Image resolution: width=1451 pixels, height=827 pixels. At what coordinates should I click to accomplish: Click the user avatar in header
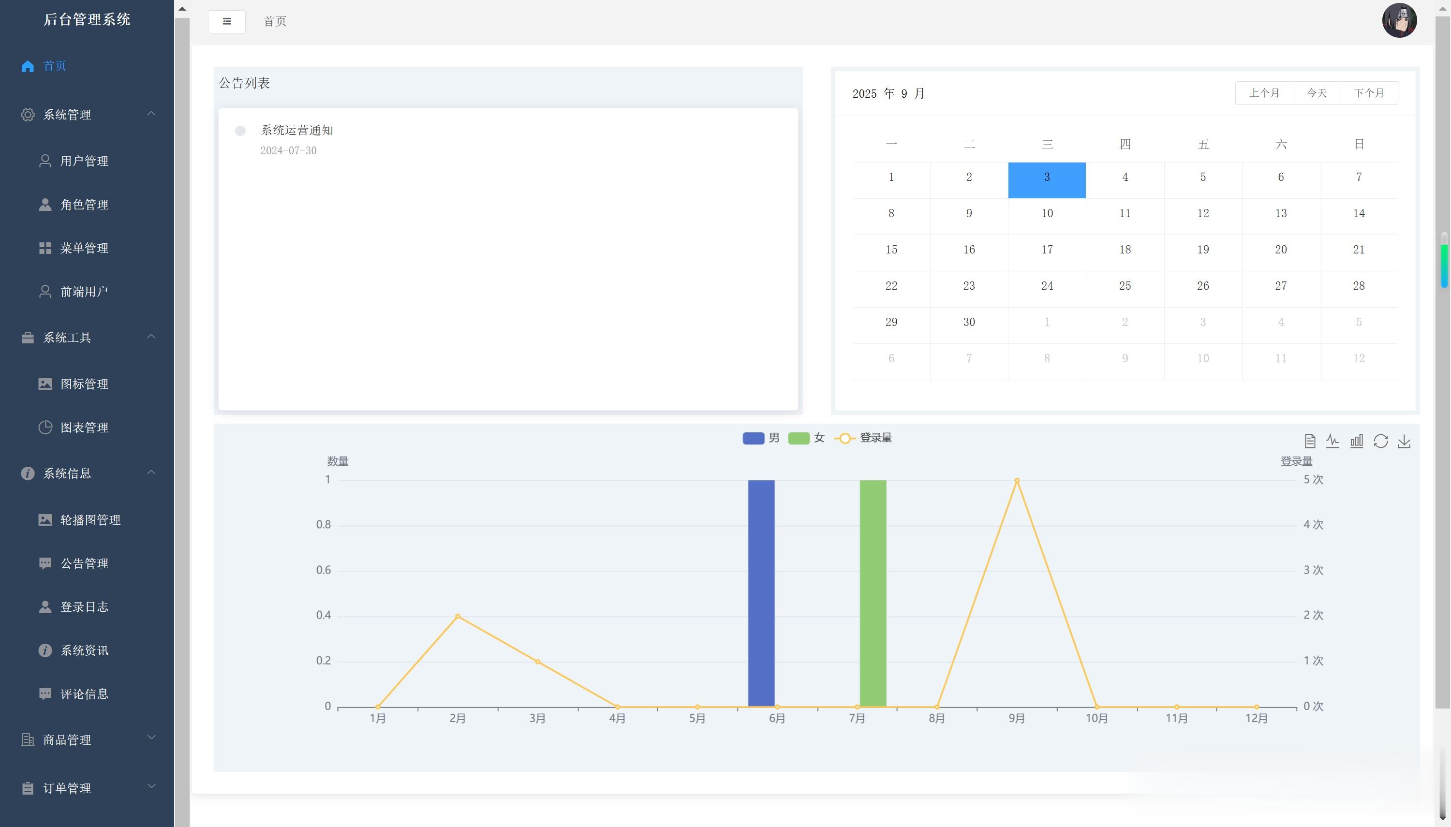click(1399, 20)
